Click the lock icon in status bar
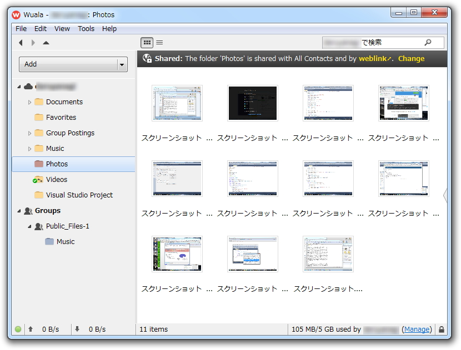This screenshot has height=350, width=461. coord(442,329)
